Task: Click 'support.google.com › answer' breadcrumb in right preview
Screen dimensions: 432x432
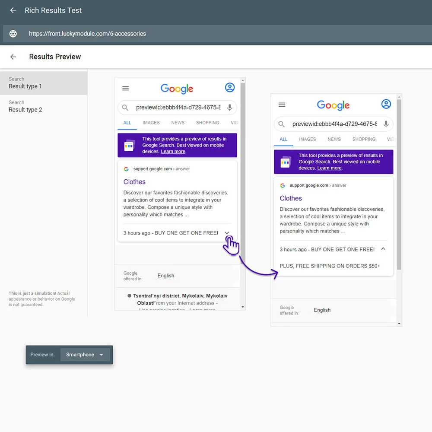Action: click(x=318, y=185)
